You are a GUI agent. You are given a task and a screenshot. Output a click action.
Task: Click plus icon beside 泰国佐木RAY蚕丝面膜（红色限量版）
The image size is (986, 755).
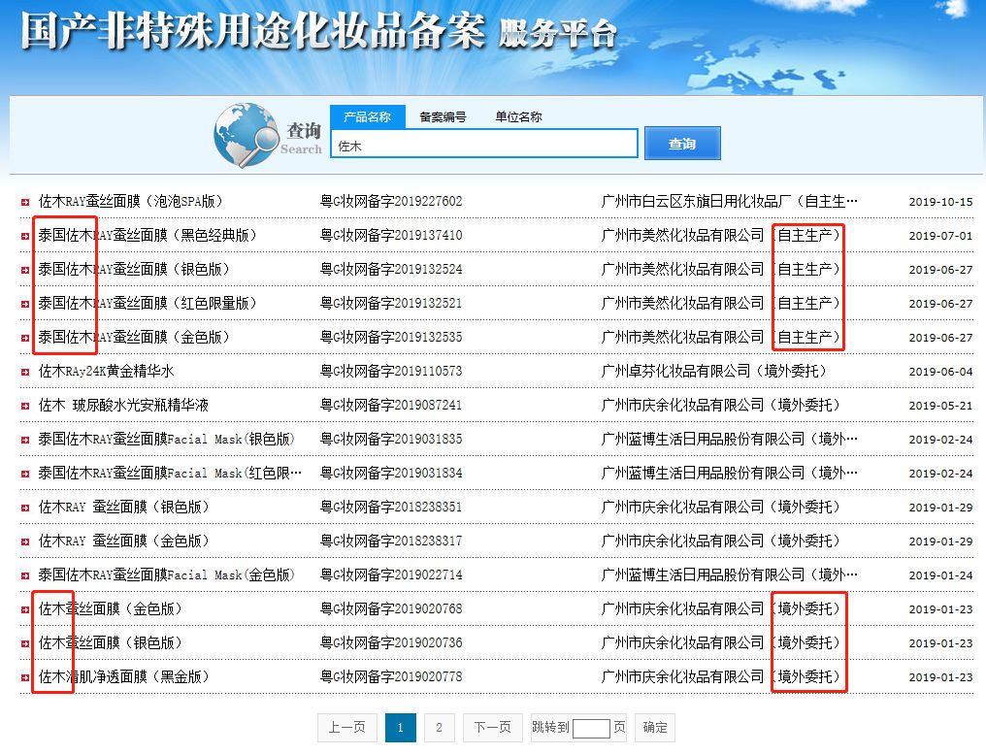click(24, 303)
